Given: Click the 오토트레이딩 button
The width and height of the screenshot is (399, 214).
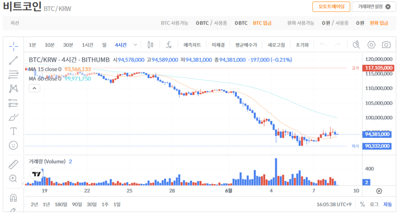Looking at the screenshot, I should 331,6.
